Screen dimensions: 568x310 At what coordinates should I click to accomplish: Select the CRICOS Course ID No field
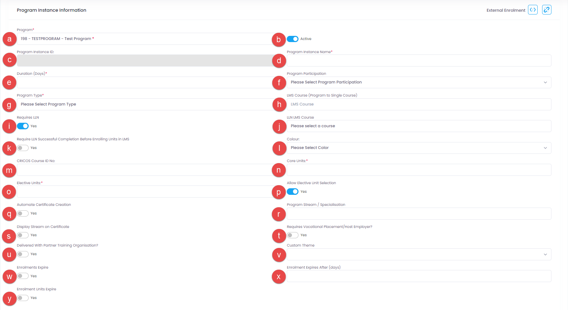pos(145,170)
